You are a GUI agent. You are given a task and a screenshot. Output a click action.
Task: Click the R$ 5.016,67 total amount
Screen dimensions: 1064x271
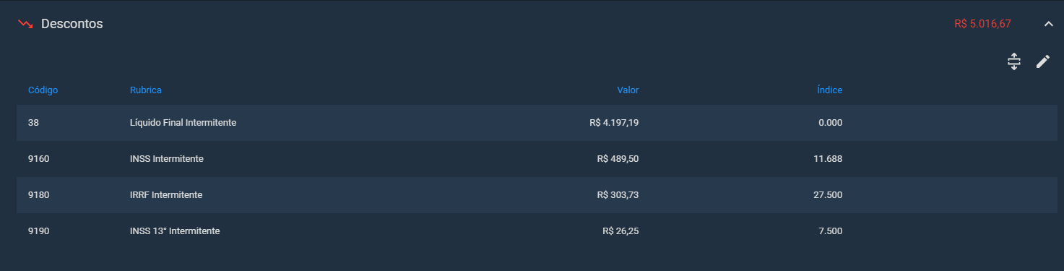982,24
